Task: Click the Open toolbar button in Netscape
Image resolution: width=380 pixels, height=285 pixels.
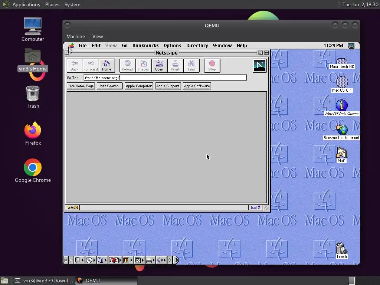Action: (159, 66)
